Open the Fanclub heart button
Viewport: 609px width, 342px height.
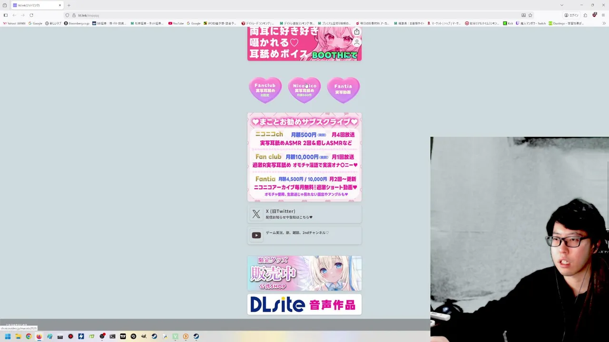click(265, 90)
